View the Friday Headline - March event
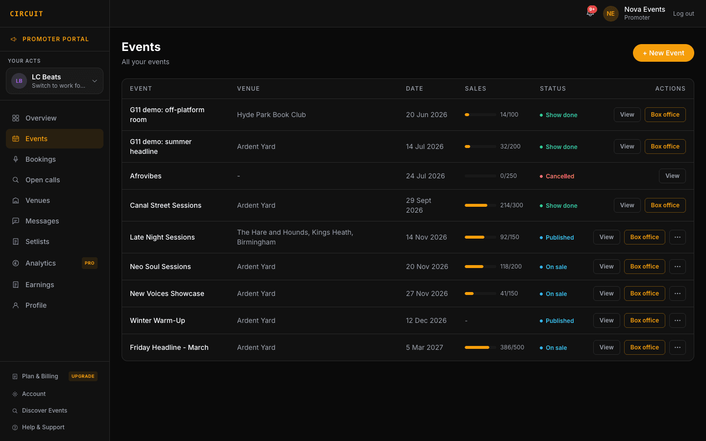706x441 pixels. click(606, 347)
